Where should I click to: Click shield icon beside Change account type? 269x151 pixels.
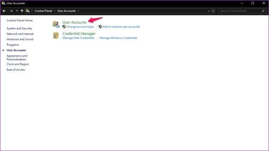[64, 27]
